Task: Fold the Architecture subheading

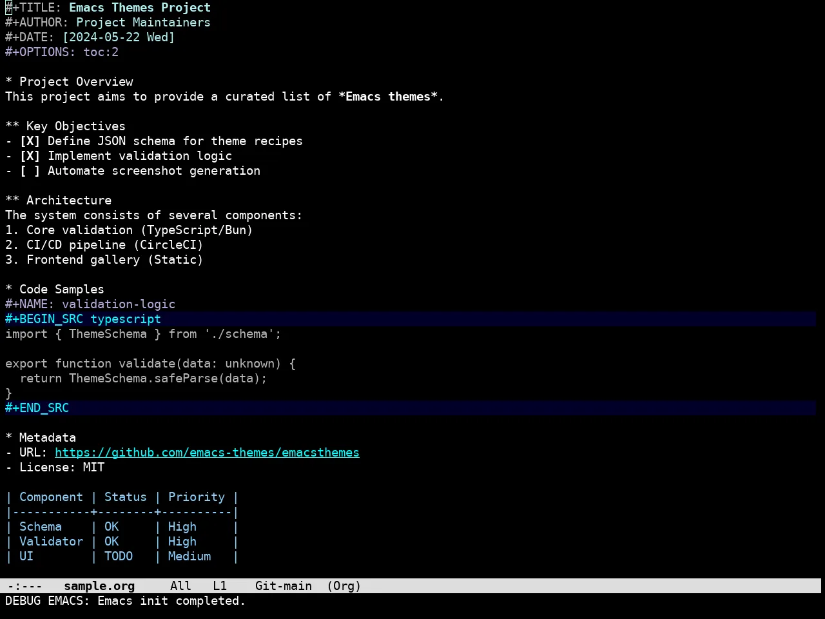Action: pyautogui.click(x=58, y=201)
